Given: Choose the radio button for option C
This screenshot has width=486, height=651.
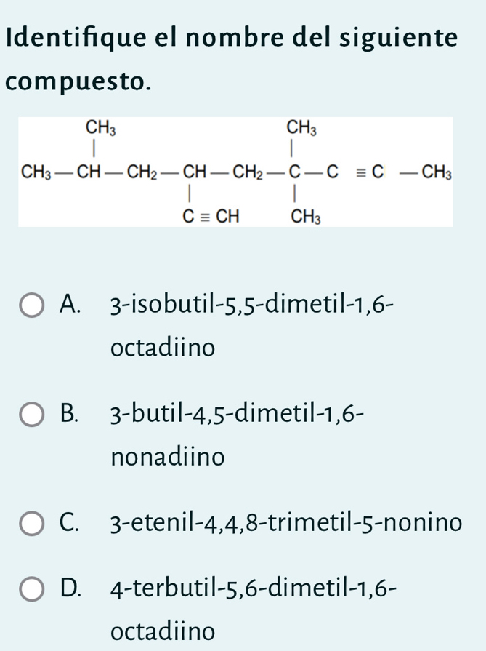Looking at the screenshot, I should (33, 524).
